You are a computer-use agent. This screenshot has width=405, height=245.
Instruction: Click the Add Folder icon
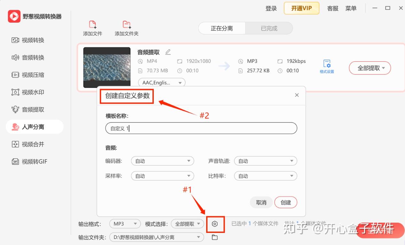pyautogui.click(x=127, y=25)
